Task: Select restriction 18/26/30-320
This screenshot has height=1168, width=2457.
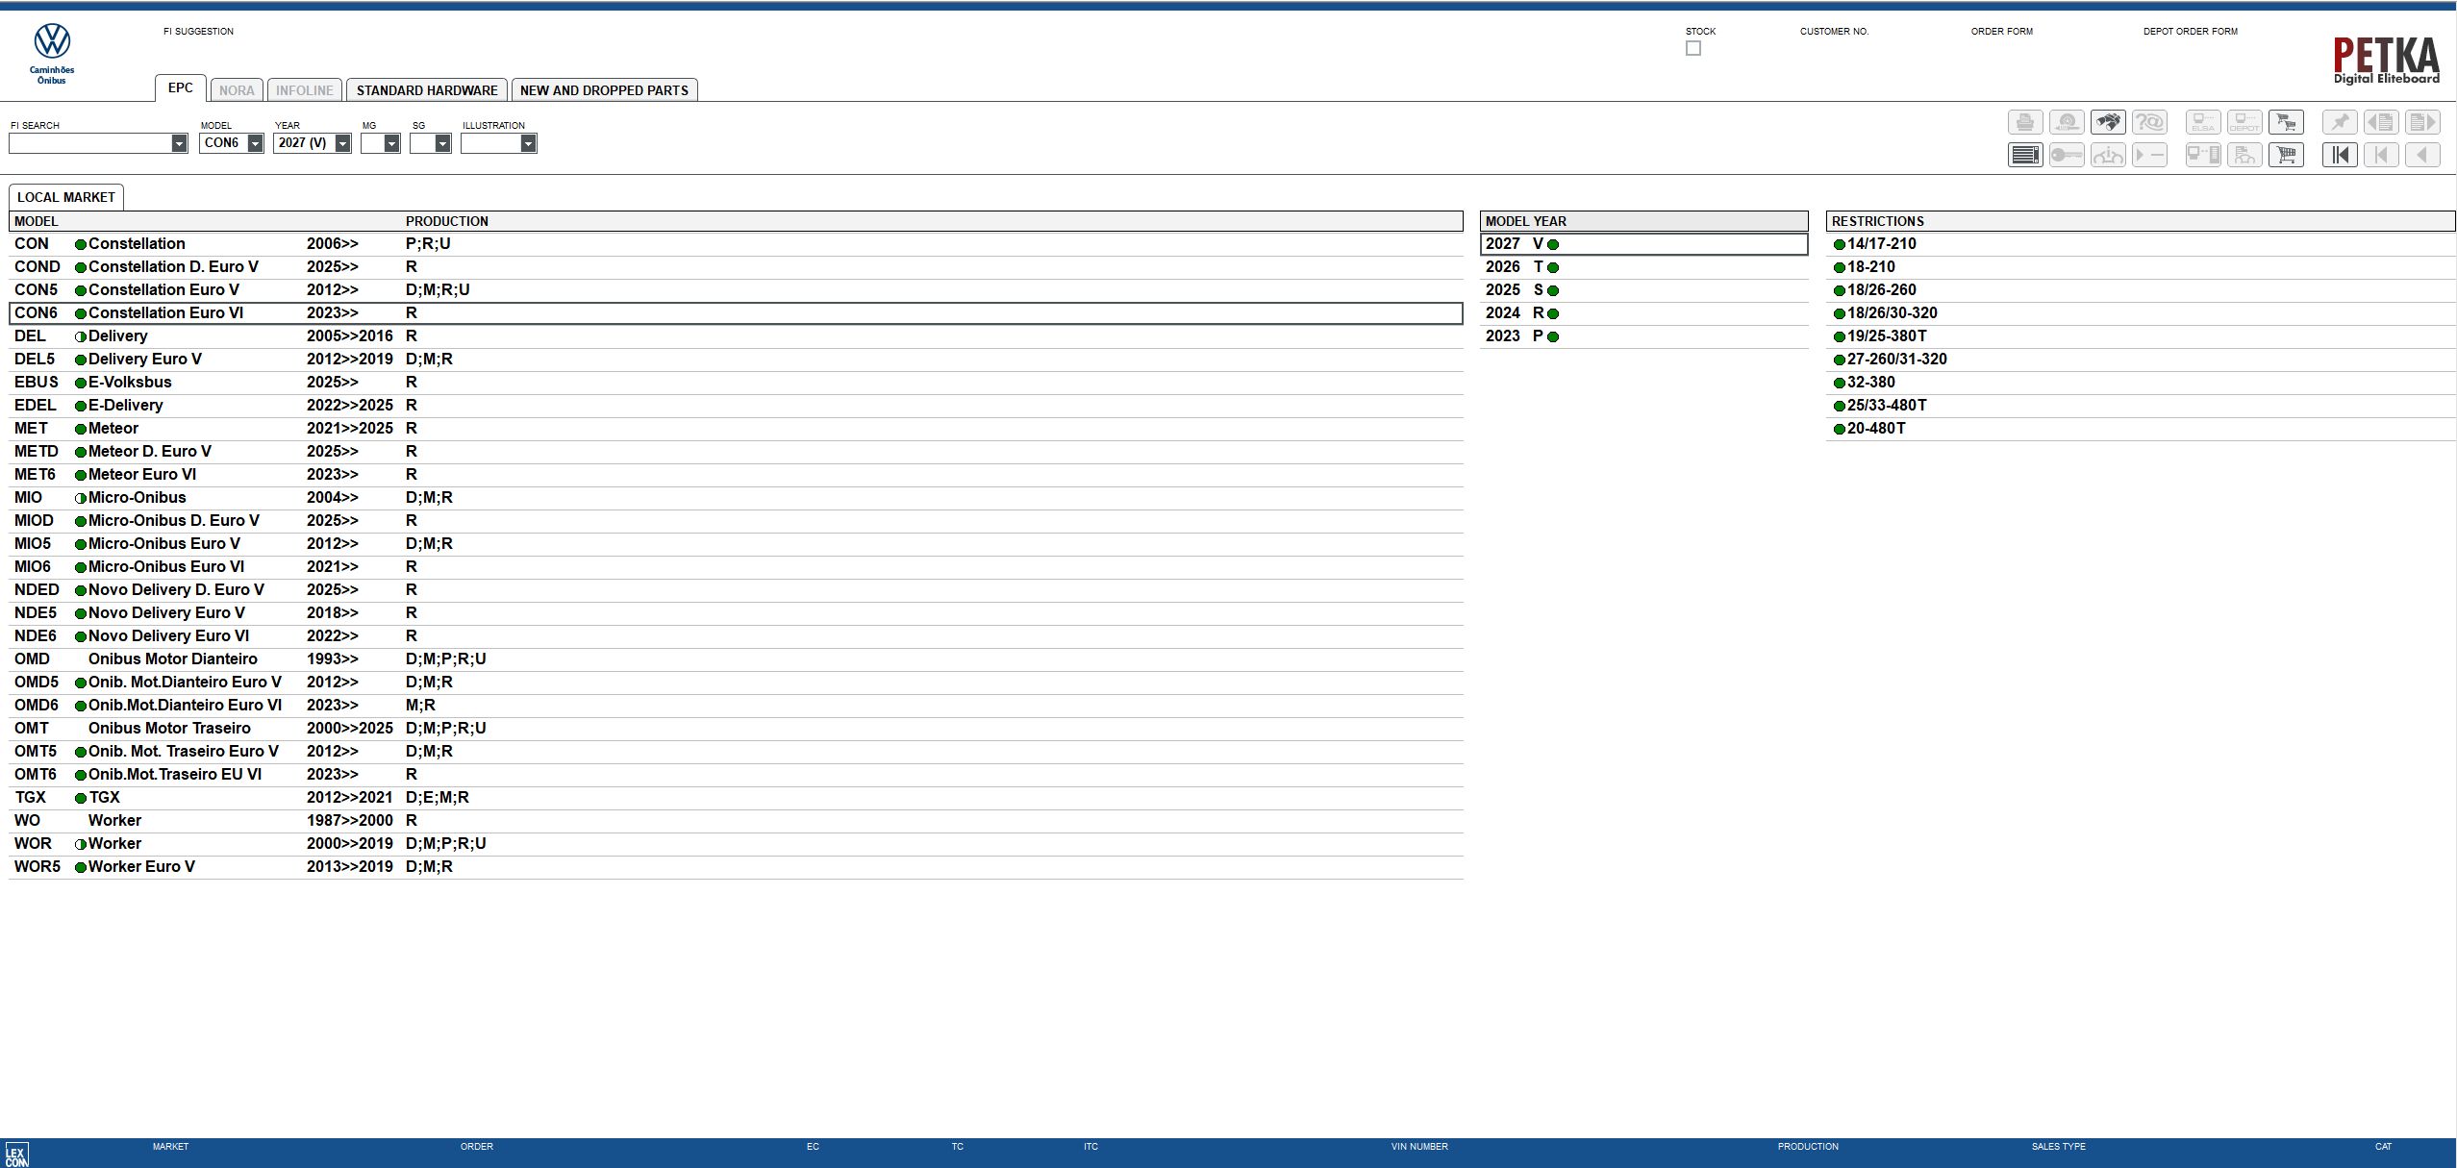Action: click(x=2141, y=313)
